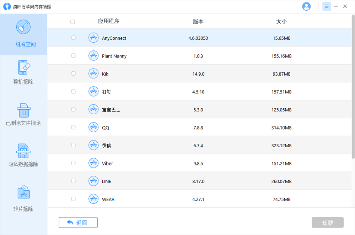
Task: Select the AnyConnect app name
Action: 114,38
